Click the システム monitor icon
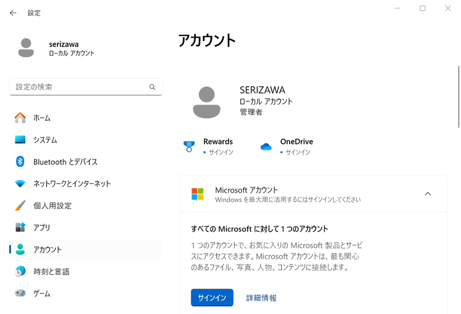Image resolution: width=461 pixels, height=314 pixels. pyautogui.click(x=20, y=140)
